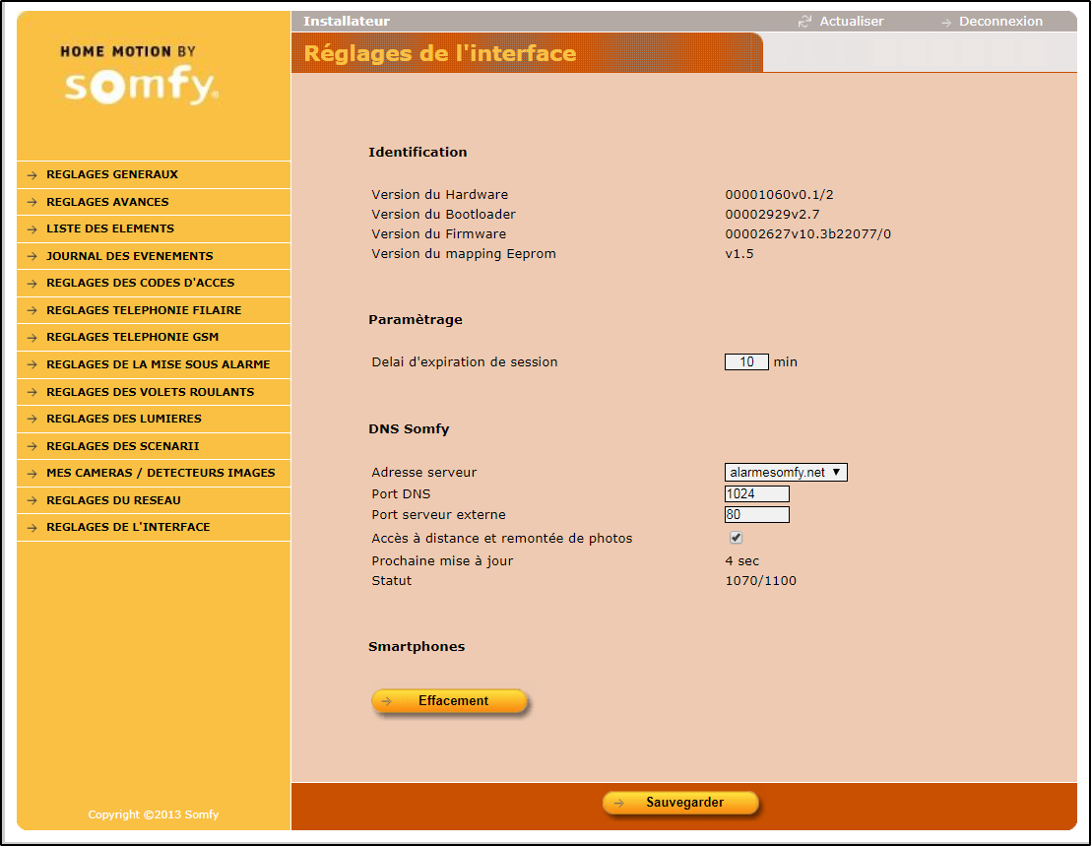Toggle remote access and photo upload checkbox
Viewport: 1091px width, 846px height.
point(736,538)
